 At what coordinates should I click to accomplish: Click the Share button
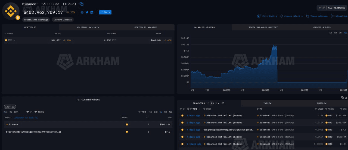click(x=105, y=12)
